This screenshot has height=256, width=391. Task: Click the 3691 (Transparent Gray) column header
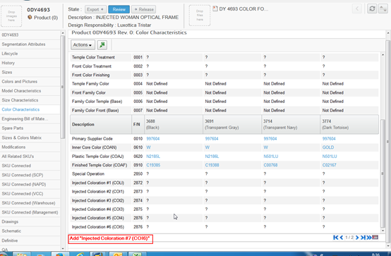pos(232,124)
